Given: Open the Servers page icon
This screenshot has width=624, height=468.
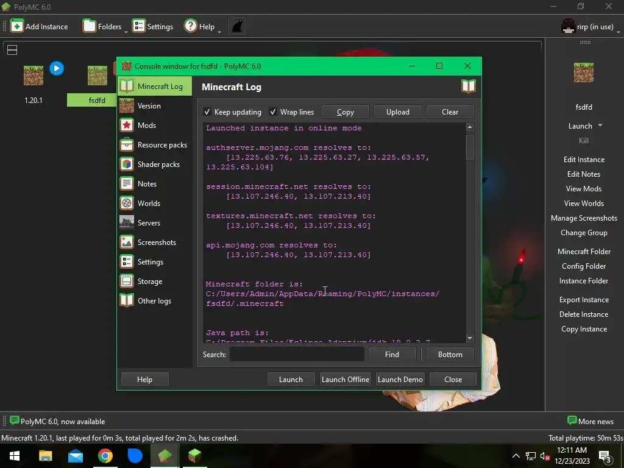Looking at the screenshot, I should click(x=127, y=222).
